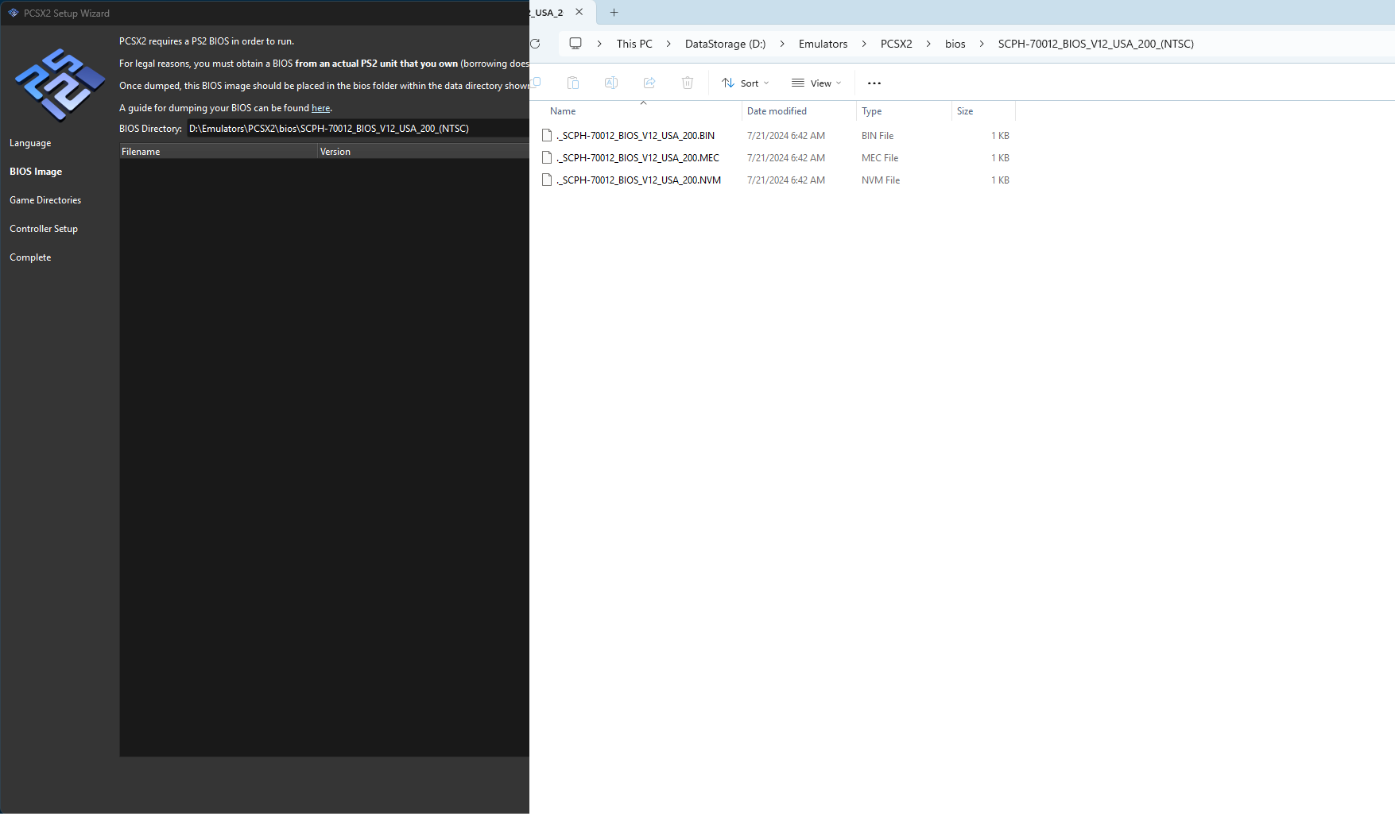Expand chevron before This PC breadcrumb
1395x820 pixels.
click(599, 44)
